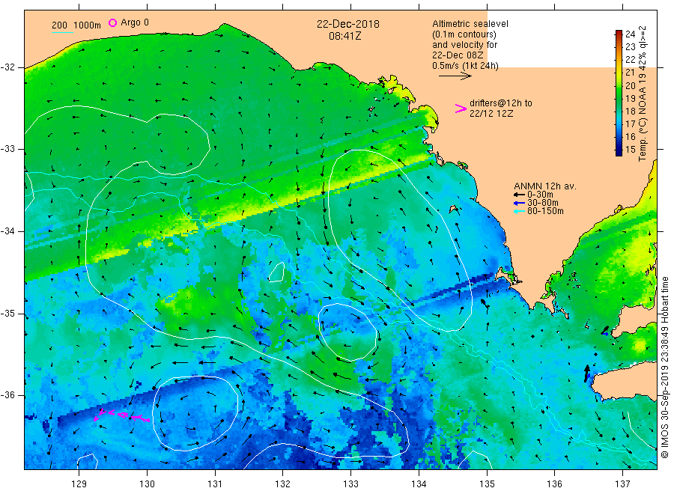Click the '0-30m' depth label
The height and width of the screenshot is (494, 674).
point(540,195)
